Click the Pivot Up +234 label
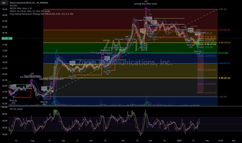 (x=13, y=102)
